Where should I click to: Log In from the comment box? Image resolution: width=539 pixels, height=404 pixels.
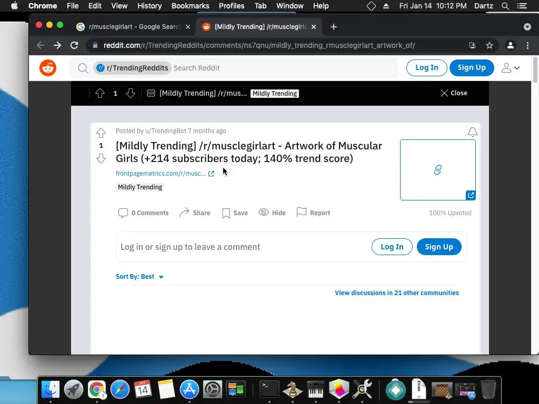click(392, 247)
